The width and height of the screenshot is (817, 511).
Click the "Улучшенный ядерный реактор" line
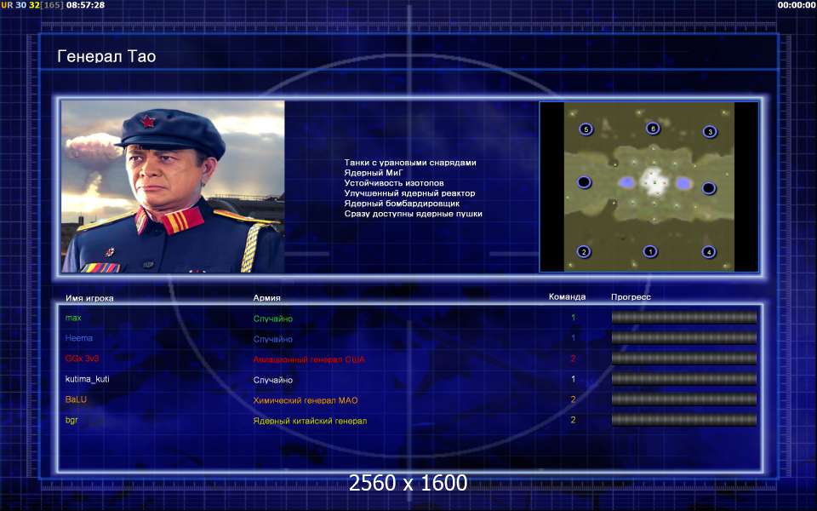409,193
